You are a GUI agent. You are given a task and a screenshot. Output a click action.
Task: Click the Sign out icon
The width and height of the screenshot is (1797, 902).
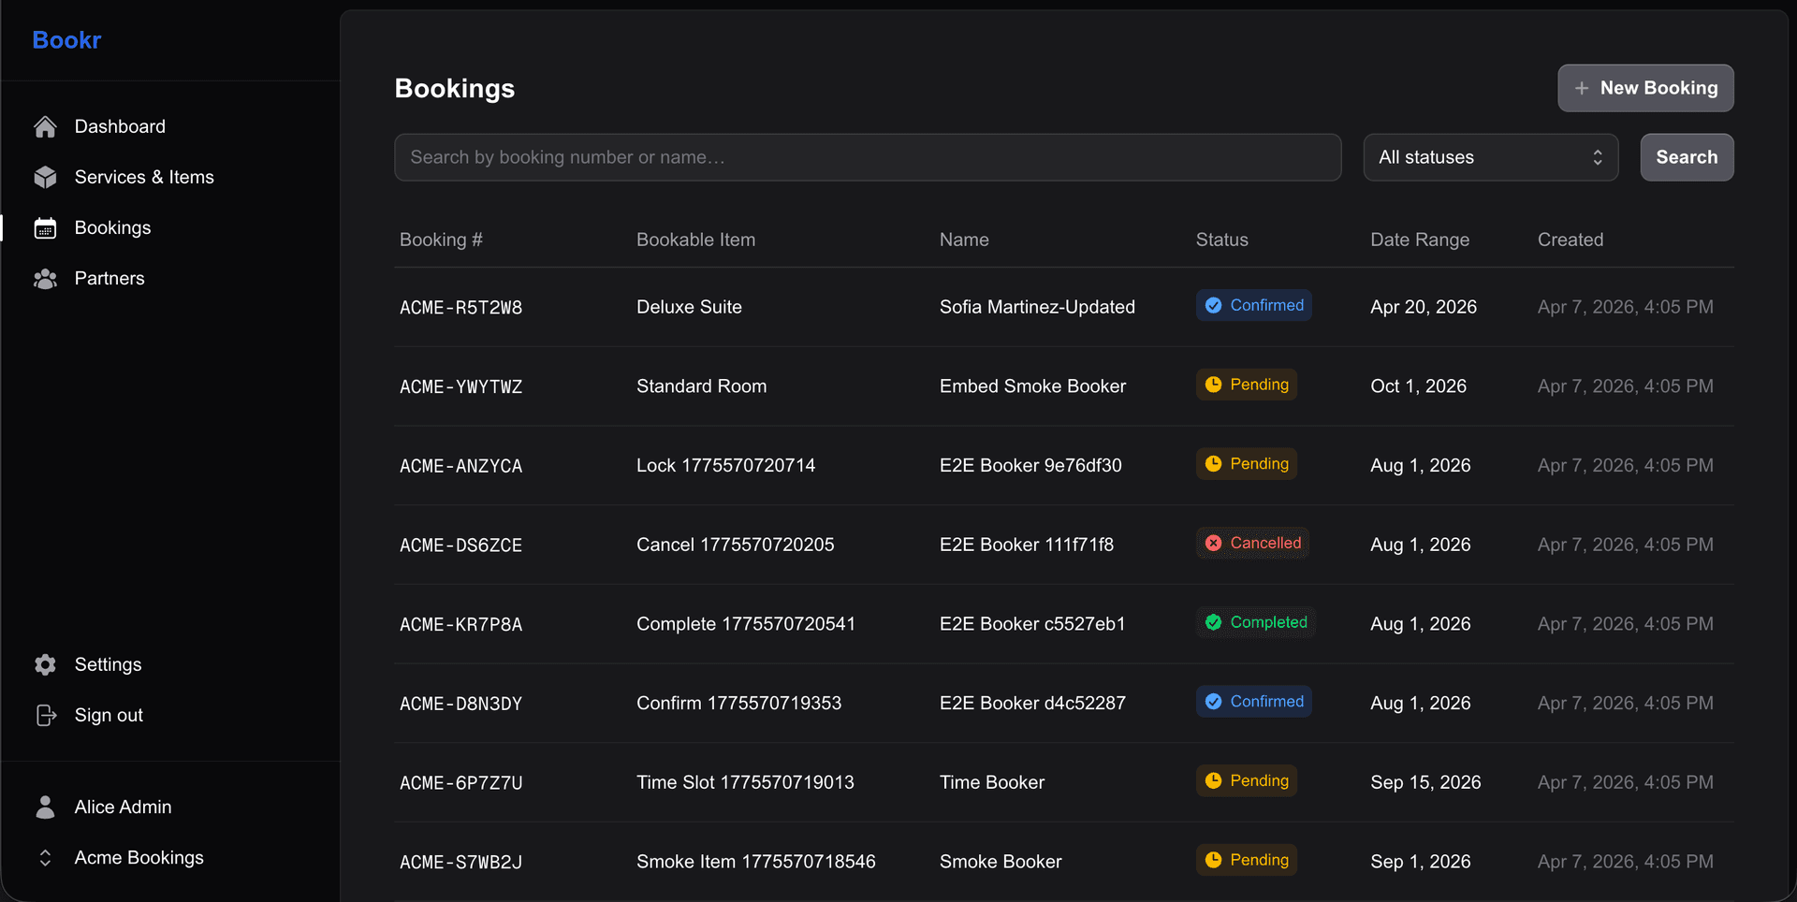click(45, 715)
